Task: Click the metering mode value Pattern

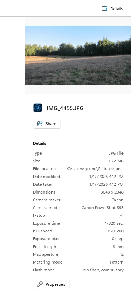Action: click(x=117, y=262)
